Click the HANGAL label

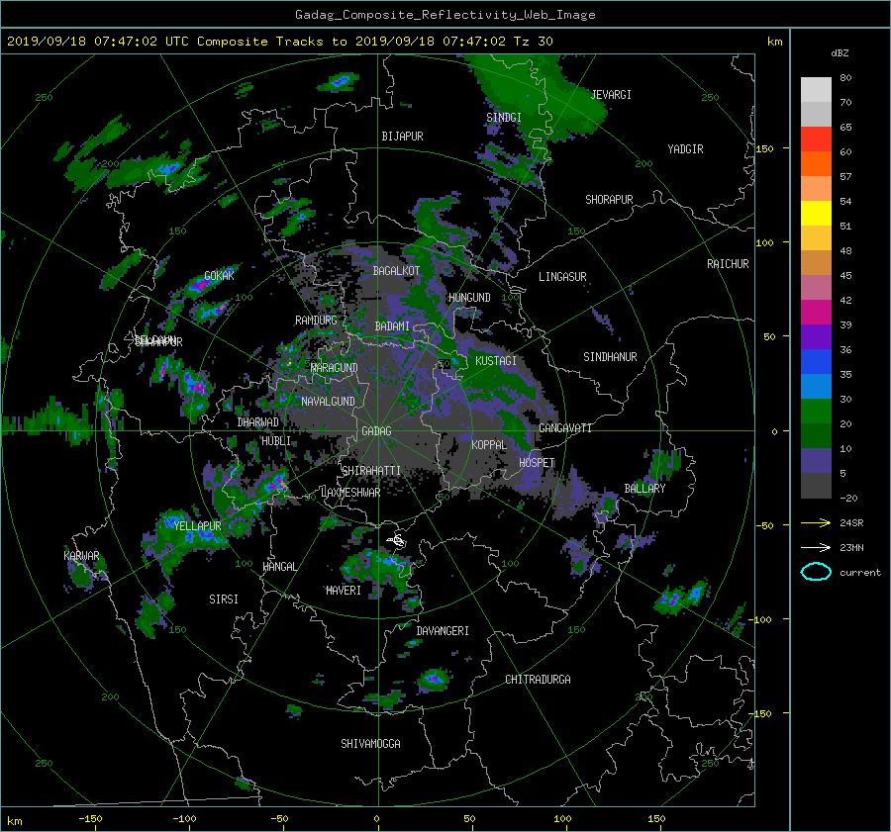point(279,567)
